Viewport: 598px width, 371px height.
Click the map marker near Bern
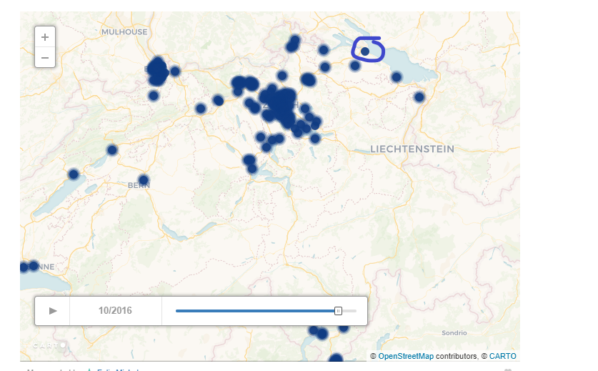tap(144, 179)
